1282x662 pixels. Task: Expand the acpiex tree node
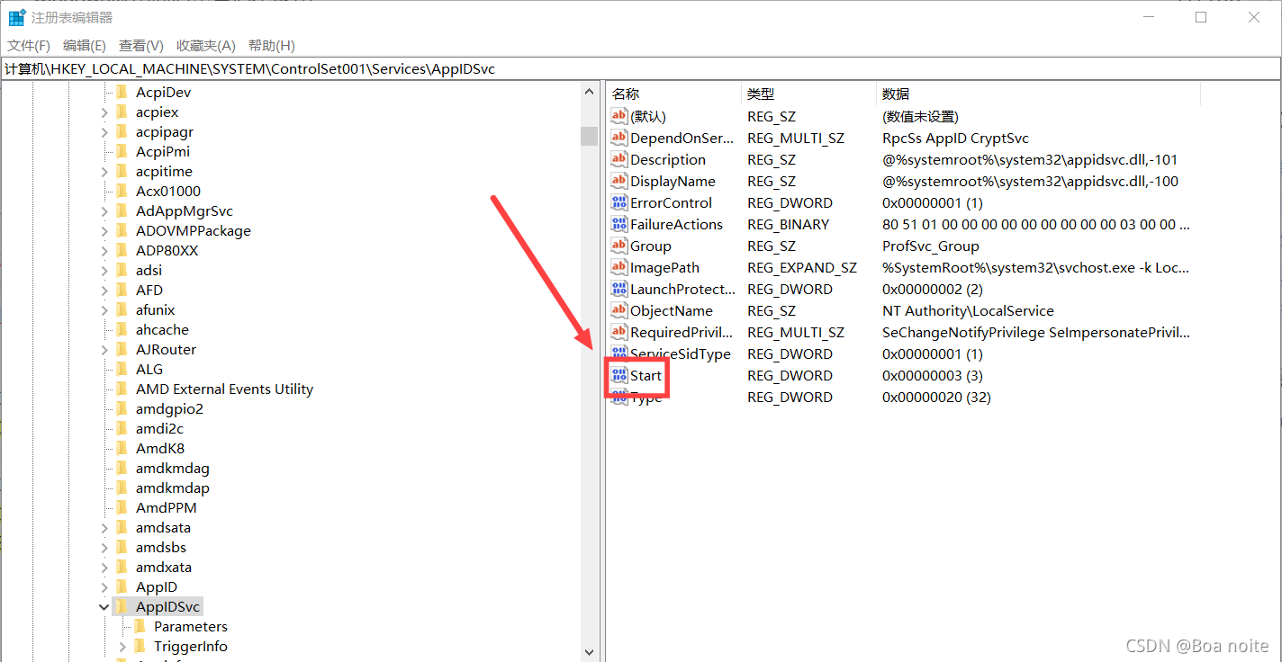click(x=104, y=112)
